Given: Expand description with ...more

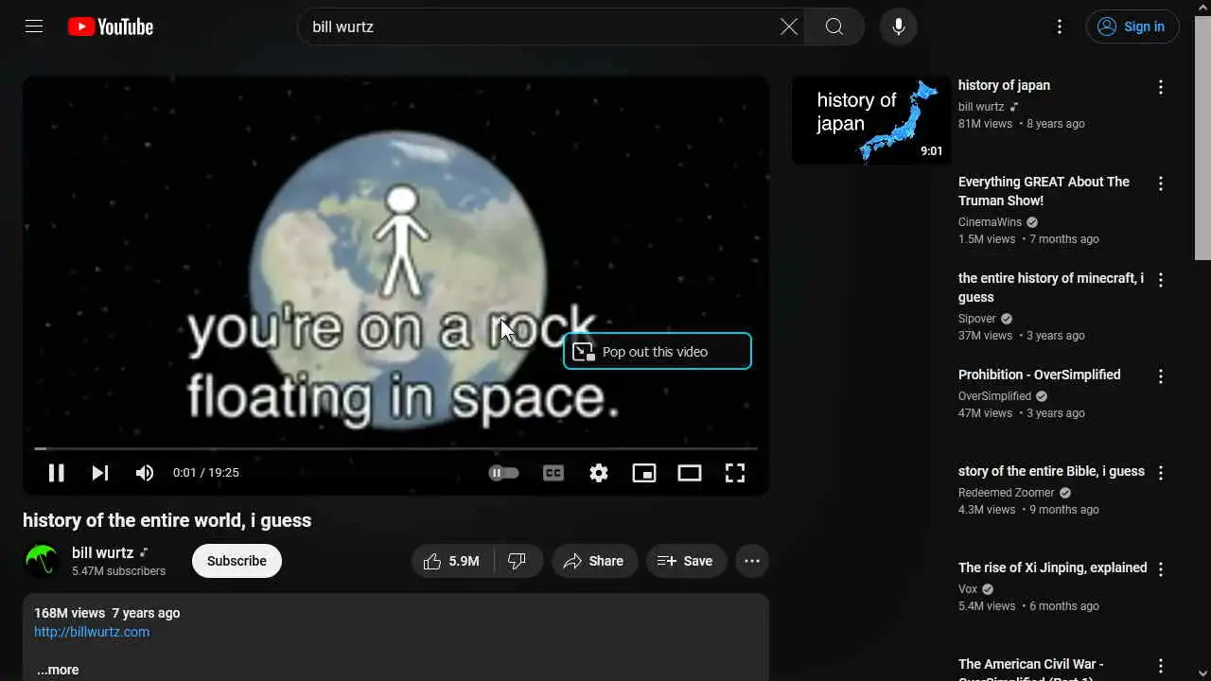Looking at the screenshot, I should [x=58, y=670].
